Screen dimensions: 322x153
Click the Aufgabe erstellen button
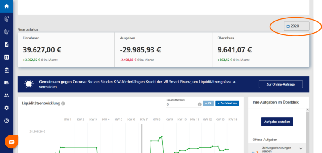pyautogui.click(x=277, y=122)
